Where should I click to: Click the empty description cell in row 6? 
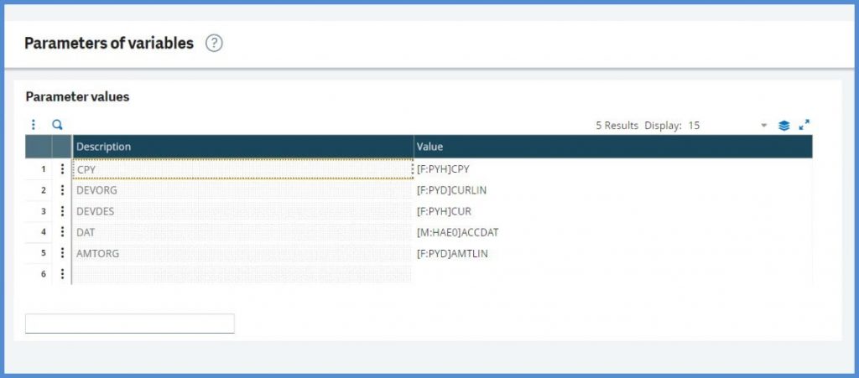(242, 274)
